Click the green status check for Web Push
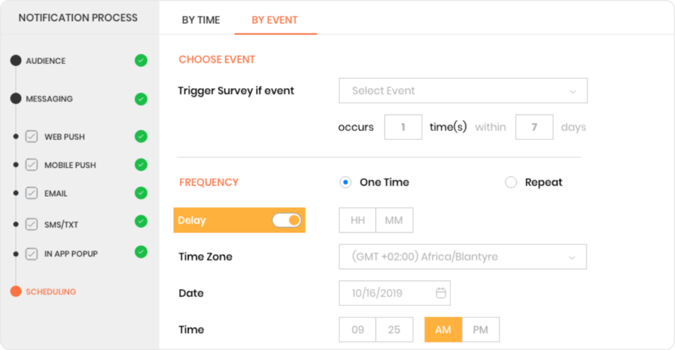This screenshot has height=350, width=675. pyautogui.click(x=141, y=136)
